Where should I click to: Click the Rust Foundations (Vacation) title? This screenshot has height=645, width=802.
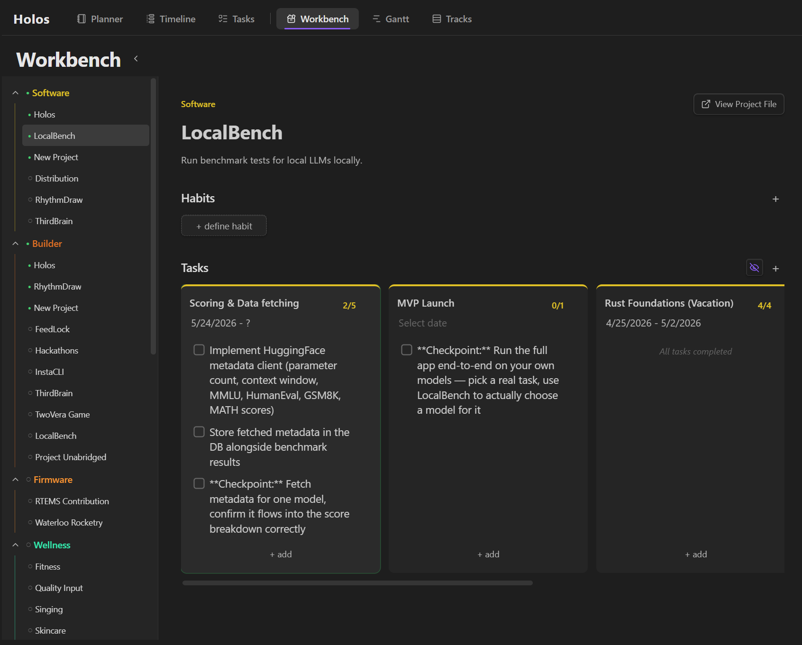(x=669, y=303)
